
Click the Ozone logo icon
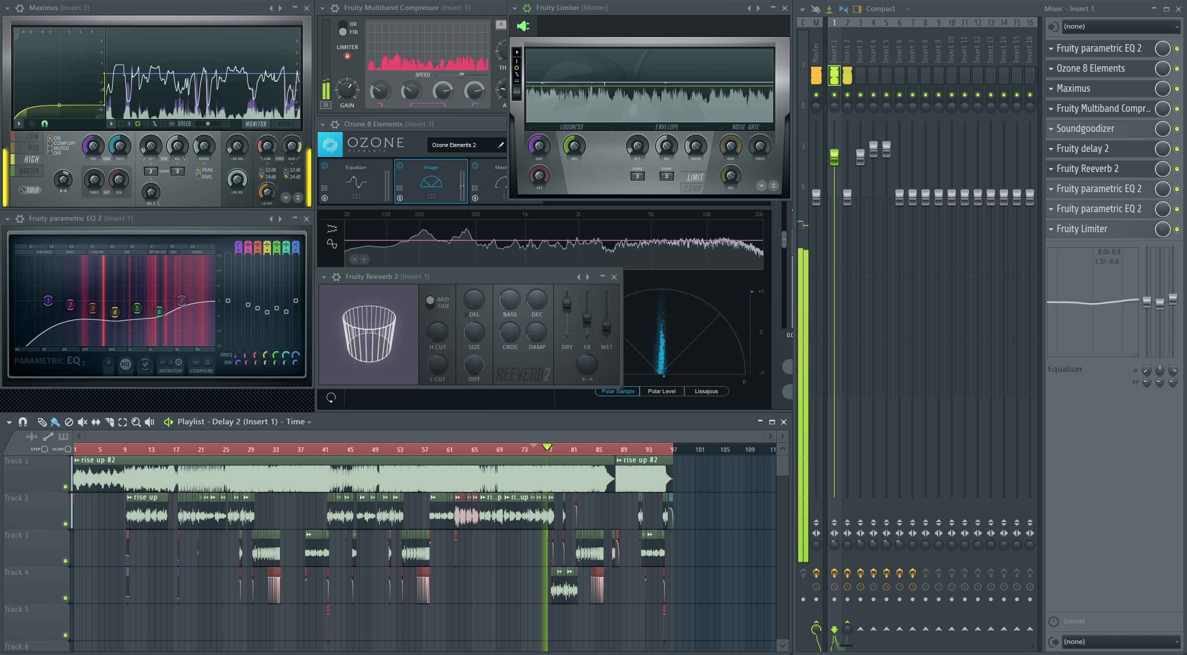(x=330, y=144)
